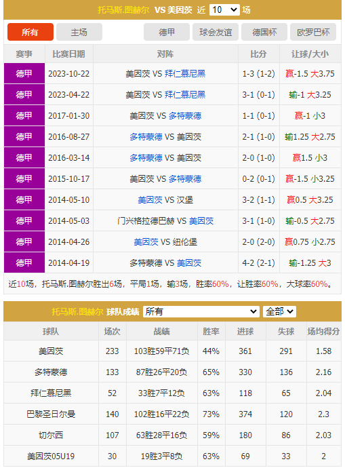Switch to the 球会友谊 filter tab
The width and height of the screenshot is (345, 468).
pyautogui.click(x=216, y=32)
